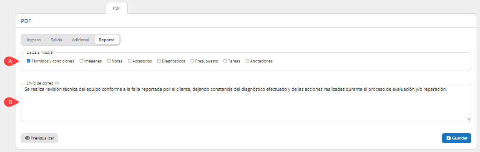This screenshot has width=480, height=152.
Task: Check the Accesorios option
Action: 130,61
